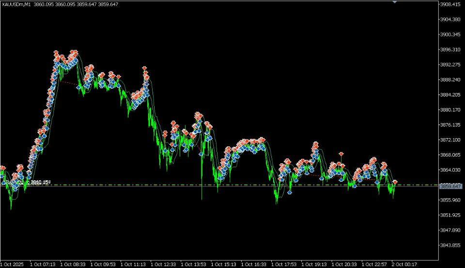This screenshot has width=465, height=268.
Task: Click price scale value 3843.855
Action: [451, 245]
